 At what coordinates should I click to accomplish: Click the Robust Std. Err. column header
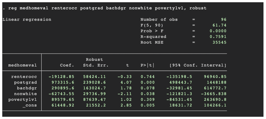[96, 62]
